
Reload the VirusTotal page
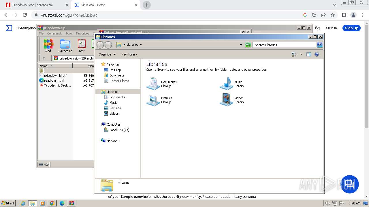(x=25, y=15)
